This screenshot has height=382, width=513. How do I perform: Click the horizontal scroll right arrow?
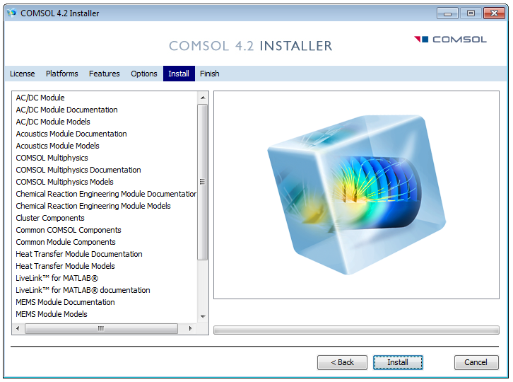point(191,328)
